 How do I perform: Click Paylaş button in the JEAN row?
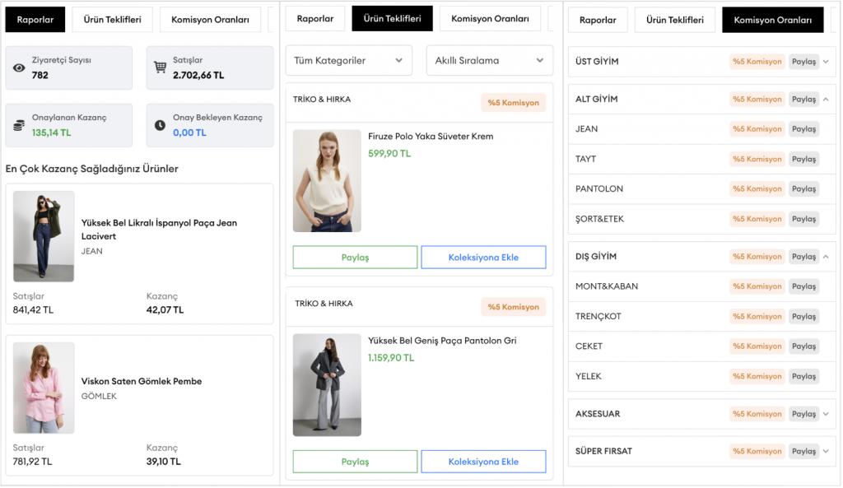[803, 129]
